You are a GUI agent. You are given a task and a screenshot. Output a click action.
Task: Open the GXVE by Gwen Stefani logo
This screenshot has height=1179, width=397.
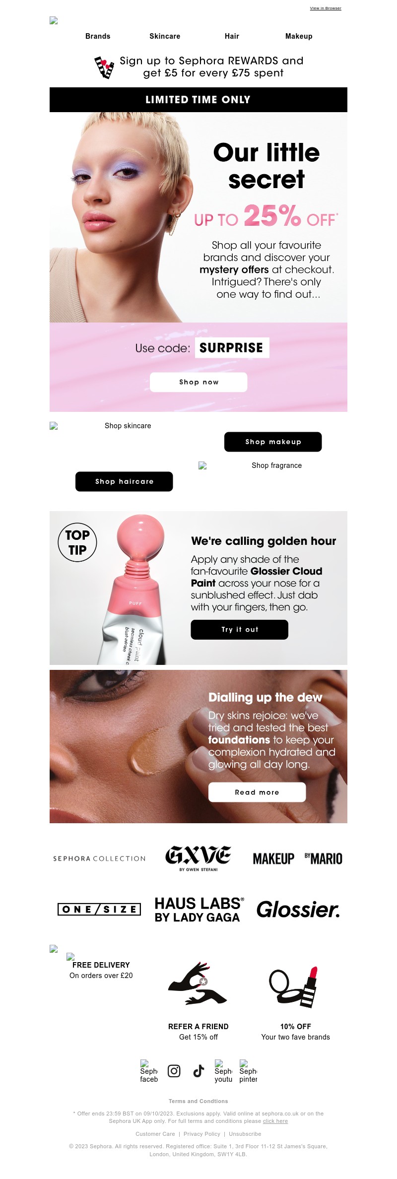pos(198,858)
